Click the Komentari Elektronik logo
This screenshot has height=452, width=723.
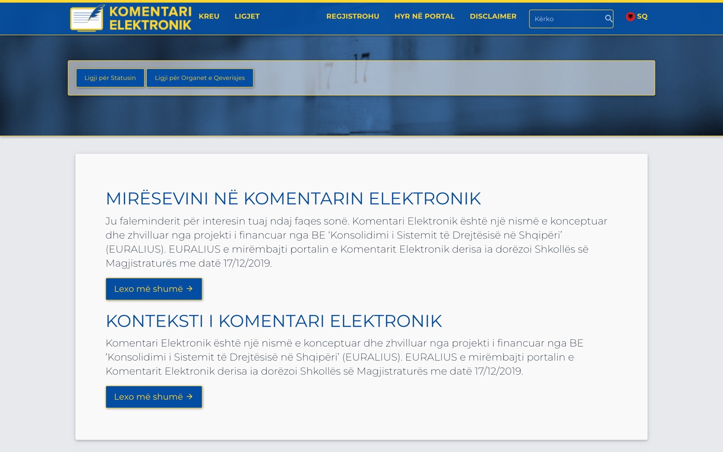(131, 18)
